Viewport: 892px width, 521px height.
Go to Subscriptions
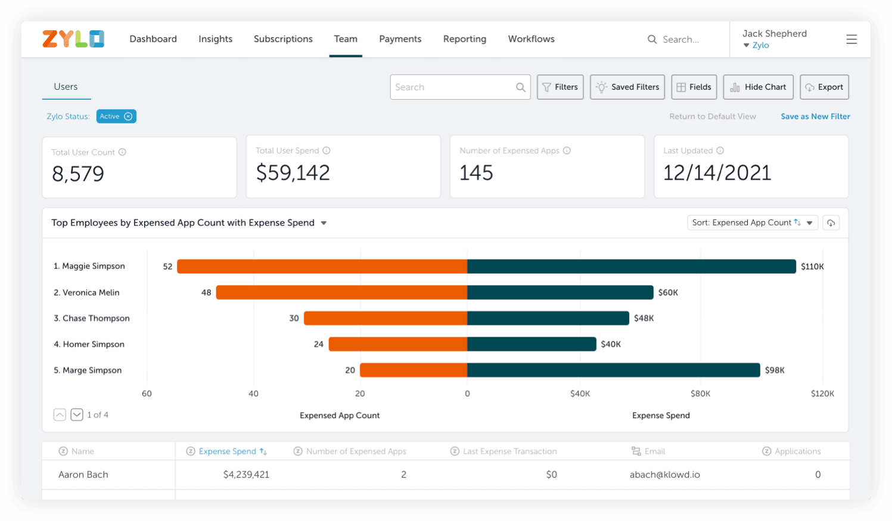283,39
